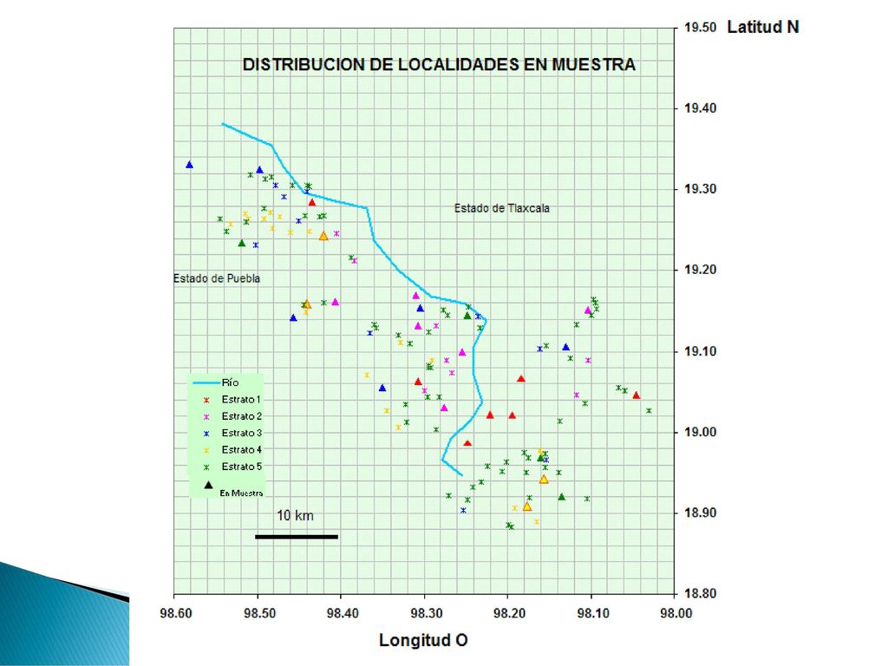Viewport: 888px width, 666px height.
Task: Click the 'Estrato 5' legend label
Action: 242,467
